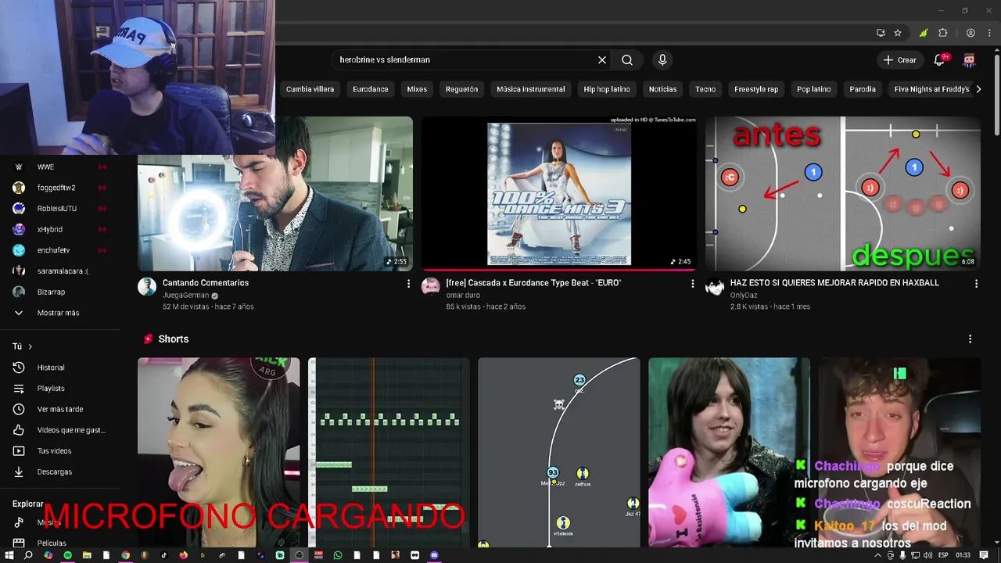Image resolution: width=1001 pixels, height=563 pixels.
Task: Play the antes/despues Haxball thumbnail
Action: 842,194
